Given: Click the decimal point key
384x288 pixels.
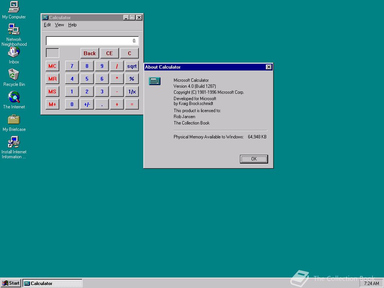Looking at the screenshot, I should pyautogui.click(x=102, y=104).
